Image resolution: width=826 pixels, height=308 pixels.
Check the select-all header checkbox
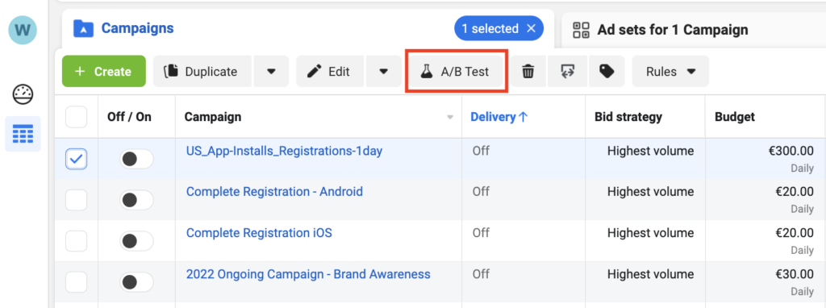pos(77,117)
